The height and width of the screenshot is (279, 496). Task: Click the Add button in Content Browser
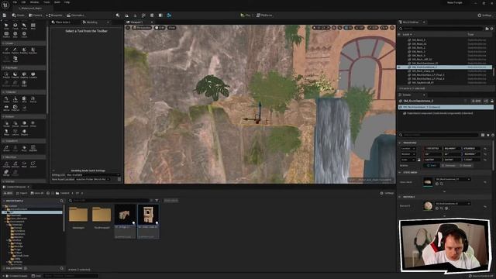click(8, 193)
